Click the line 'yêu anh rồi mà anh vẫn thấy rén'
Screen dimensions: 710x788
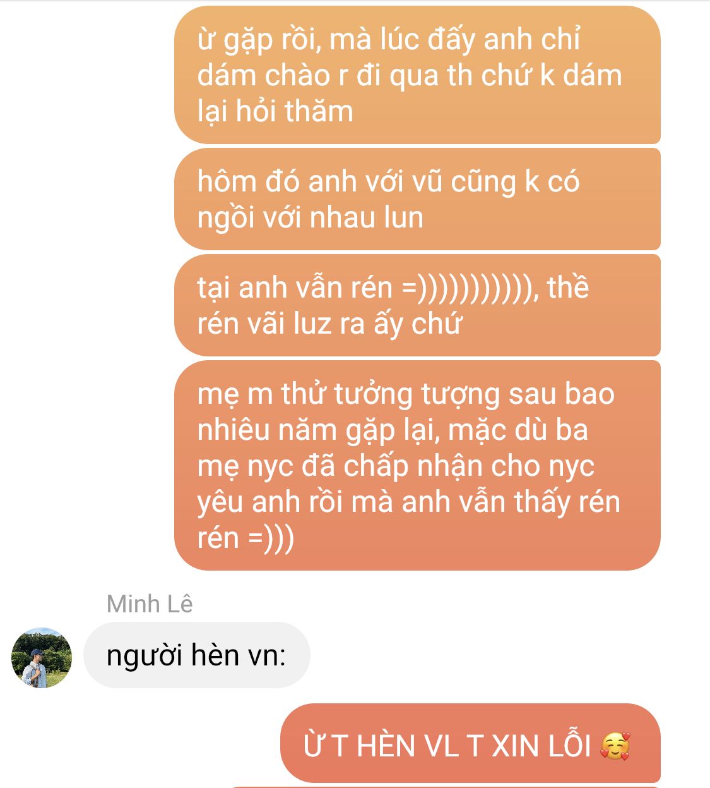408,502
